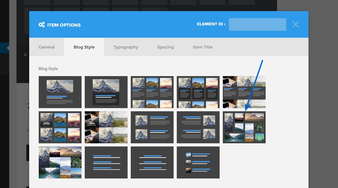The image size is (338, 188).
Task: Go to the Spacing tab
Action: [x=165, y=47]
